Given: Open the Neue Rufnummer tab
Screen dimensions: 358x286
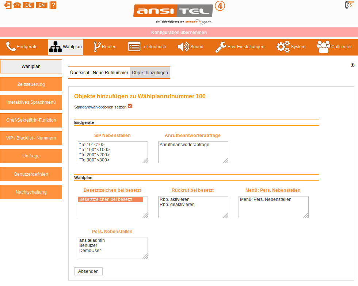Looking at the screenshot, I should pos(110,73).
